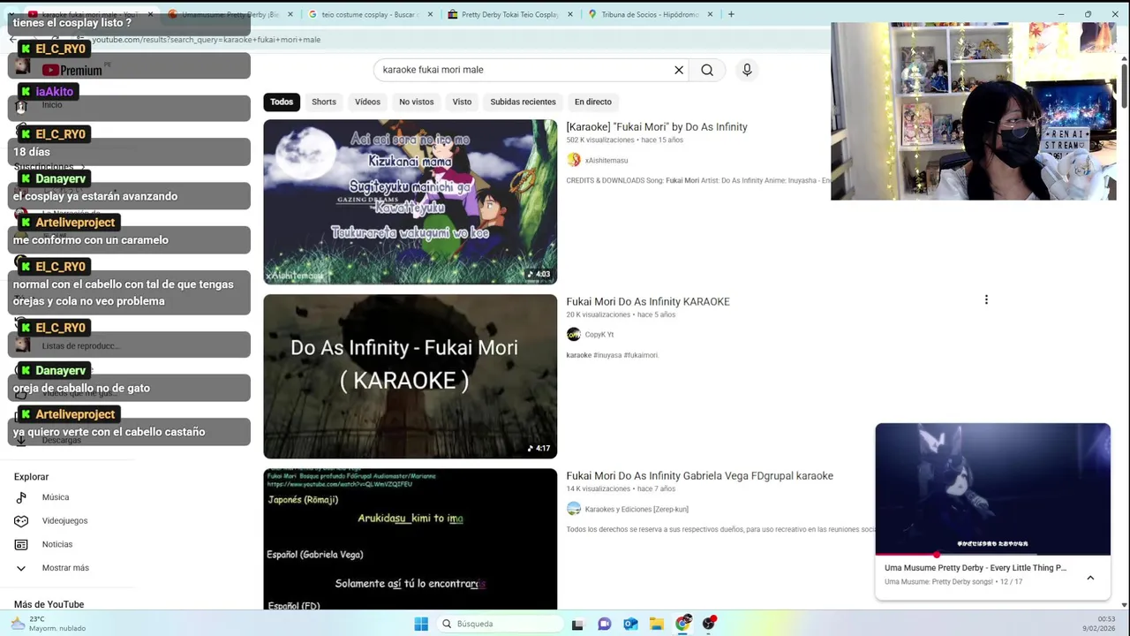Clear the YouTube search box text
The image size is (1130, 636).
679,70
